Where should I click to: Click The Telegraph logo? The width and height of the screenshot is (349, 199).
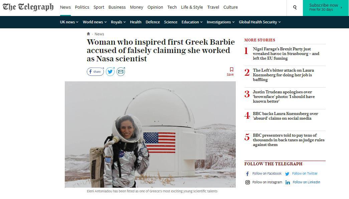(28, 7)
